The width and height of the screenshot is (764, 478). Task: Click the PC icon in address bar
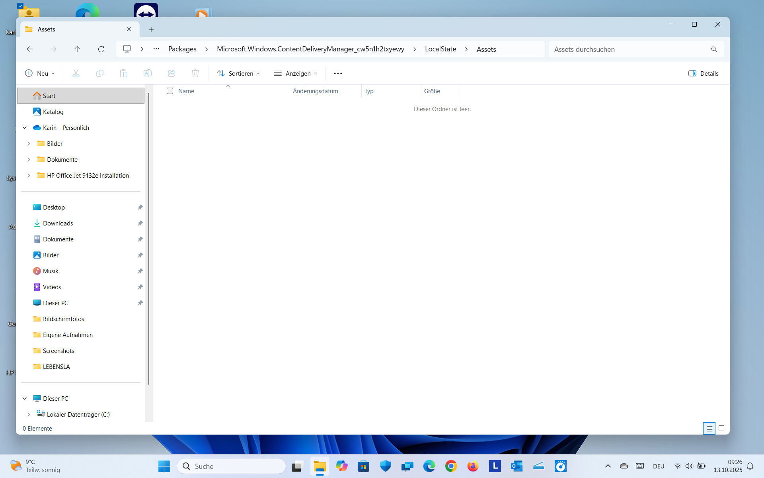pos(127,49)
